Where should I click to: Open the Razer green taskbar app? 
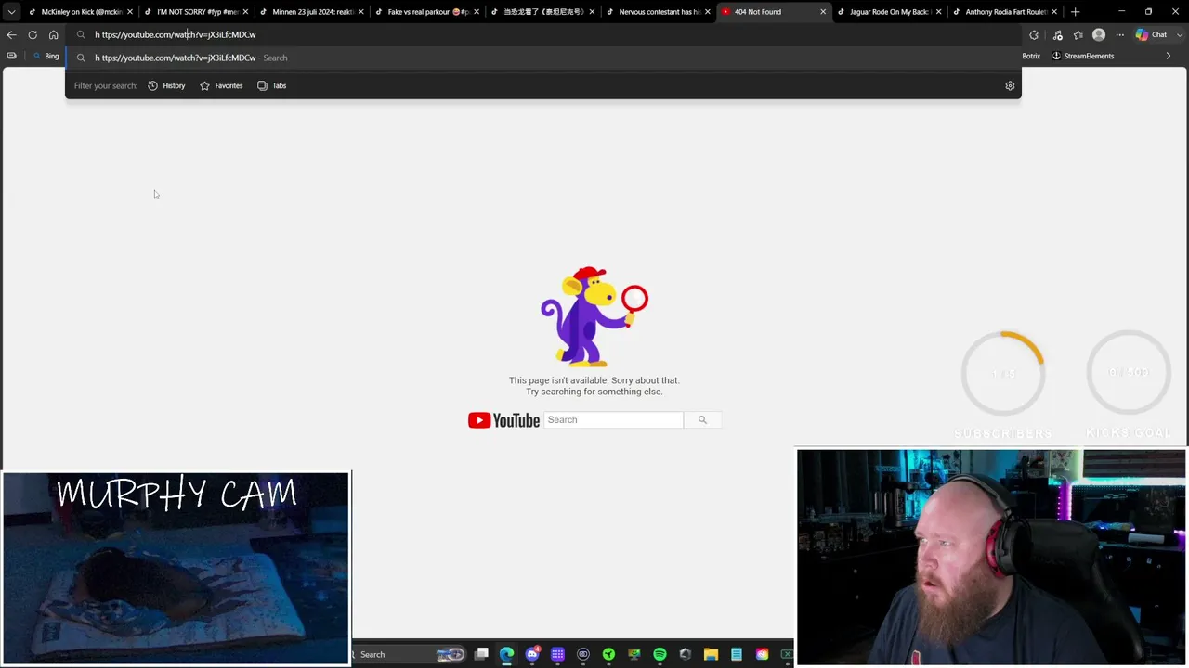click(x=608, y=654)
